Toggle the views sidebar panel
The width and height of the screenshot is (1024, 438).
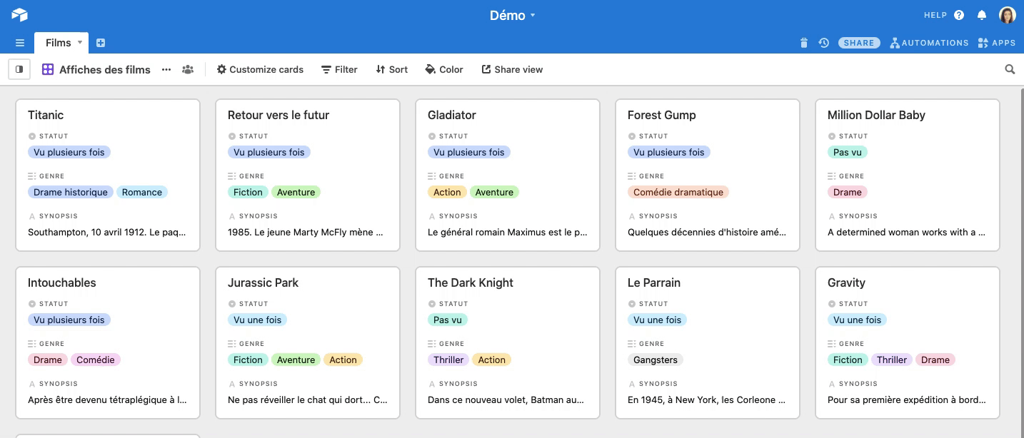tap(19, 69)
